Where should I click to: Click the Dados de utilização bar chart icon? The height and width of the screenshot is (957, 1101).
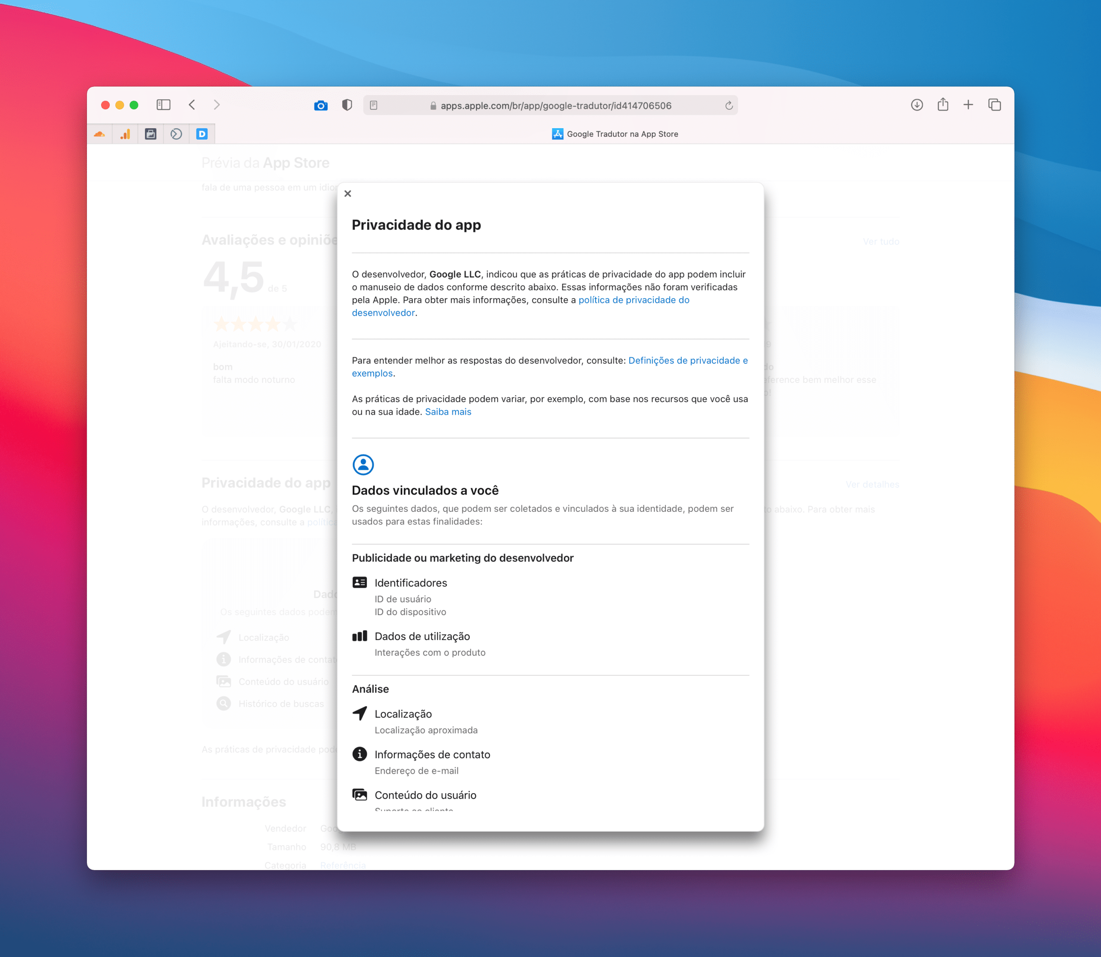pyautogui.click(x=360, y=636)
